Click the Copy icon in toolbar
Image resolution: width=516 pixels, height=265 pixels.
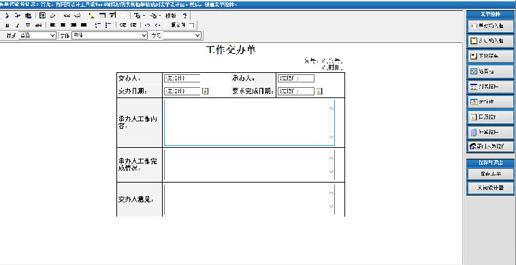[x=18, y=16]
